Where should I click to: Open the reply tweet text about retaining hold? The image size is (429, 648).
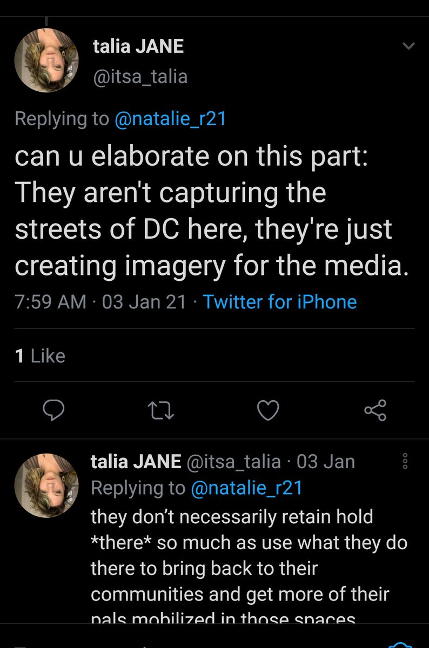[x=249, y=567]
